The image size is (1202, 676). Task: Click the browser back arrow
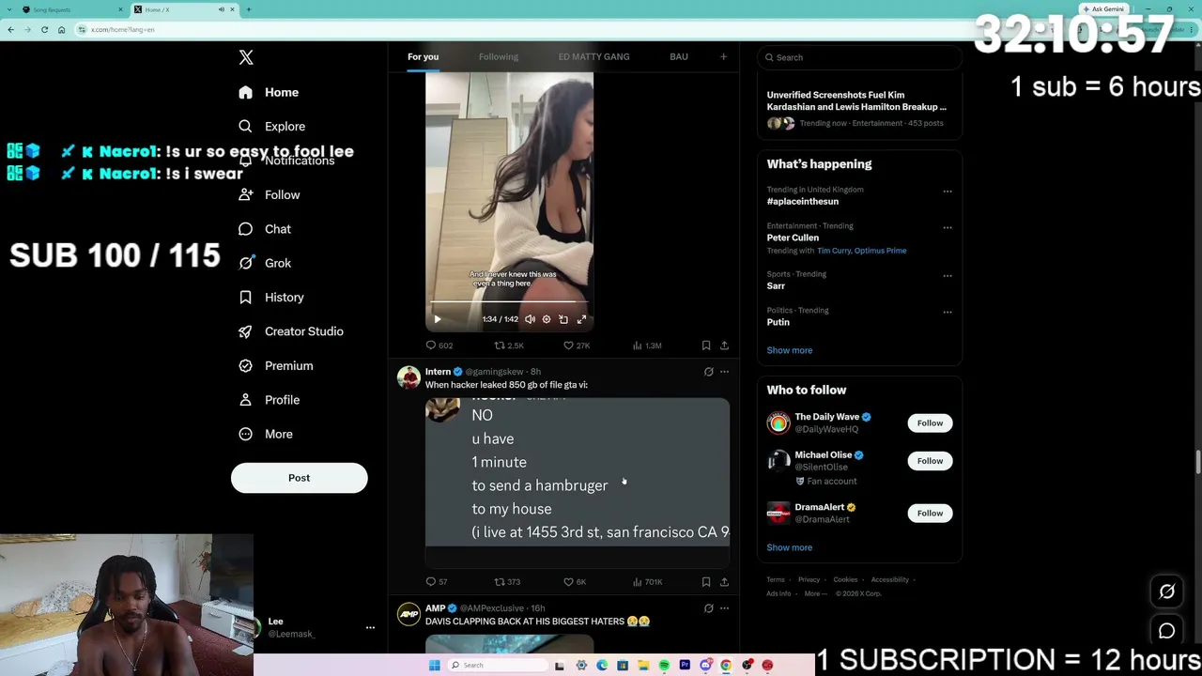[x=10, y=29]
